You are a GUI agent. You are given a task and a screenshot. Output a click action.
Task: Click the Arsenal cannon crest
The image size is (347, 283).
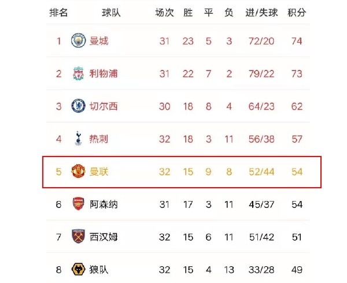point(78,204)
